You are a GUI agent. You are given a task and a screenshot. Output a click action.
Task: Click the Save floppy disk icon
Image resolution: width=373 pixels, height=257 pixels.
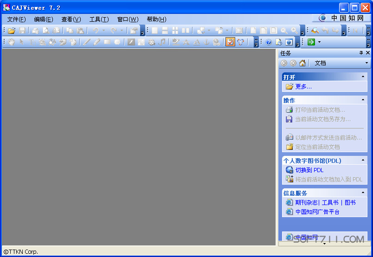22,31
